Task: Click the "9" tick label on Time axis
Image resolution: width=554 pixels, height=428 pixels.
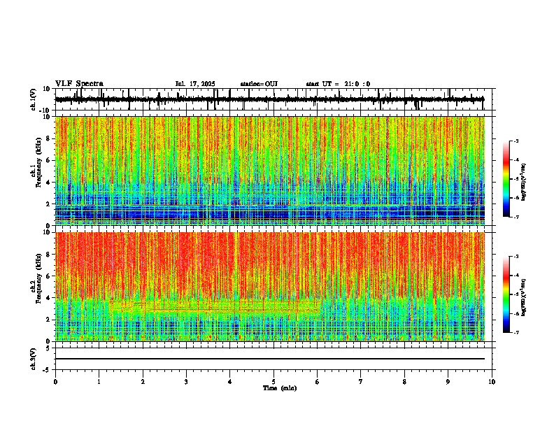Action: (448, 382)
